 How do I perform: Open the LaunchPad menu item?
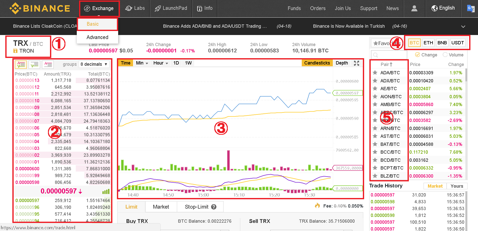pos(171,8)
